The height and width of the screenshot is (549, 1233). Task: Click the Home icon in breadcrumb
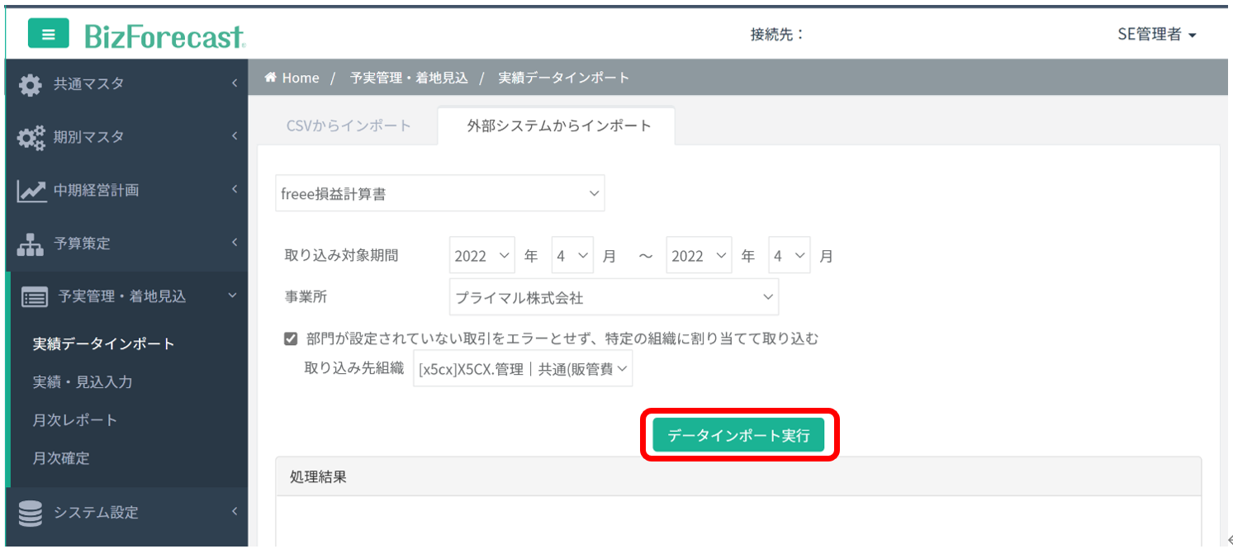point(270,78)
